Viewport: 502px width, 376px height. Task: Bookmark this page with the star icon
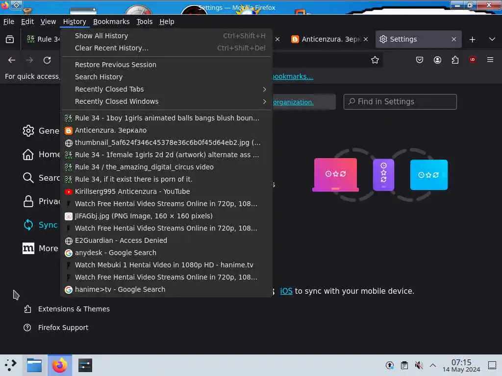coord(375,60)
